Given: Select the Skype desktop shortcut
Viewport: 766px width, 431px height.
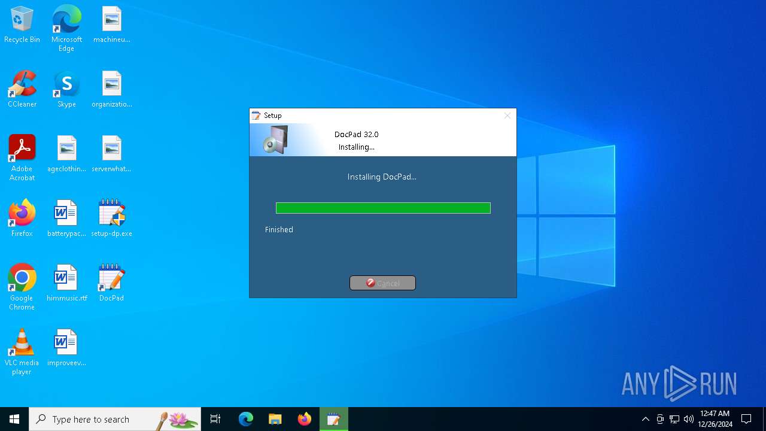Looking at the screenshot, I should point(66,90).
